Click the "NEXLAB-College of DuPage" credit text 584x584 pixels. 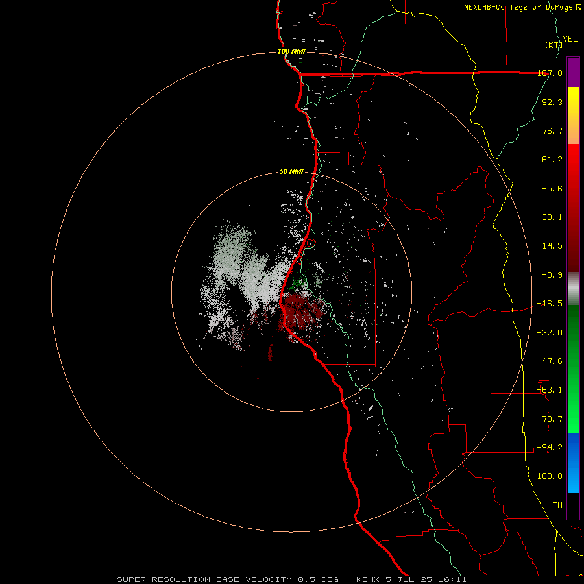coord(519,7)
